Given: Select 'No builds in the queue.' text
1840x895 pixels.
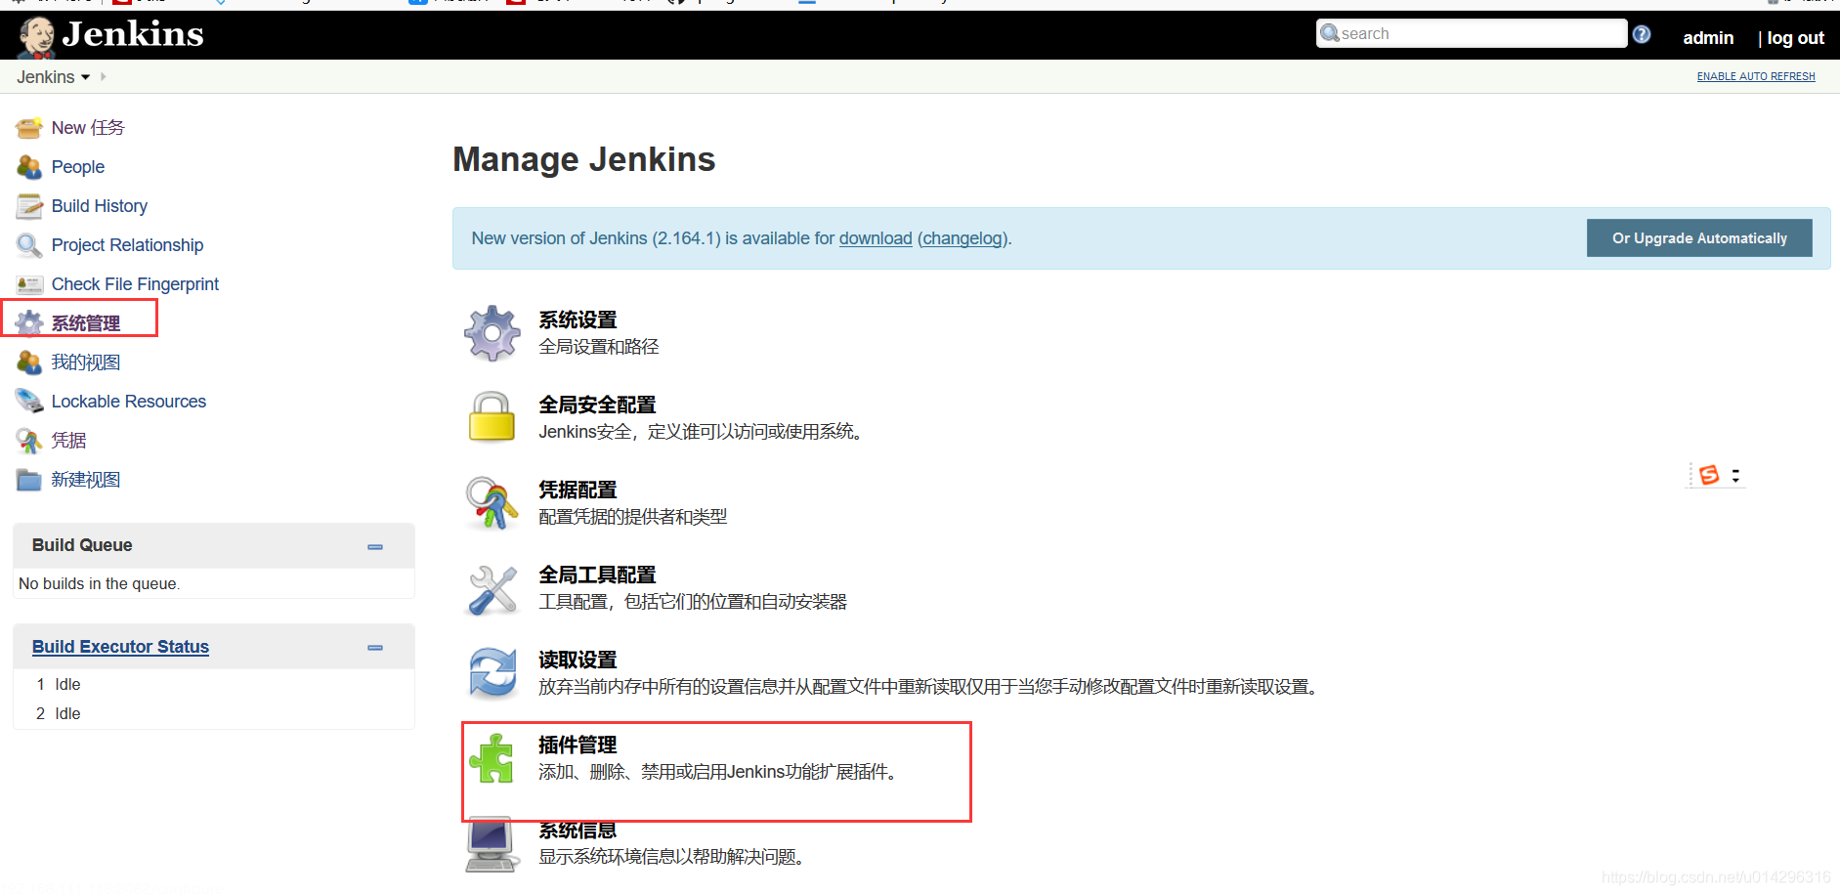Looking at the screenshot, I should (x=99, y=583).
